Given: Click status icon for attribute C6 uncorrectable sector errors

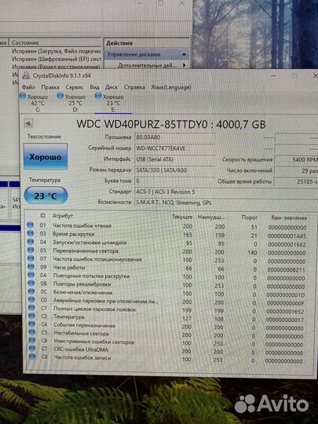Looking at the screenshot, I should pyautogui.click(x=32, y=340).
